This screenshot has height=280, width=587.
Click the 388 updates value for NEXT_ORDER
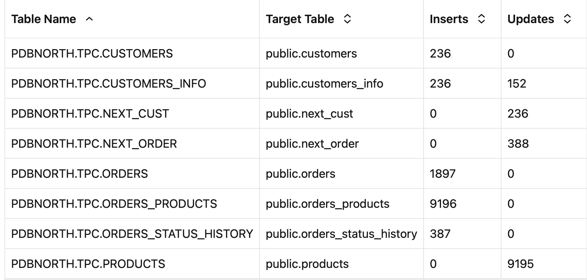(517, 143)
